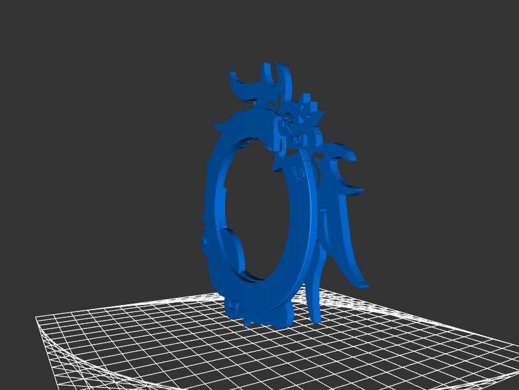Click the white wireframe grid floor
Image resolution: width=519 pixels, height=390 pixels.
tap(162, 344)
